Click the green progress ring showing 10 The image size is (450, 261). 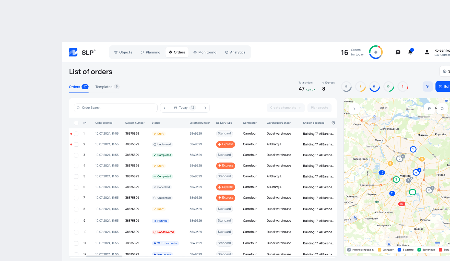pyautogui.click(x=389, y=87)
